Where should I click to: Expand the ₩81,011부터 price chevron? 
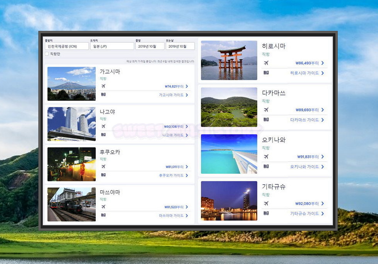pos(187,167)
